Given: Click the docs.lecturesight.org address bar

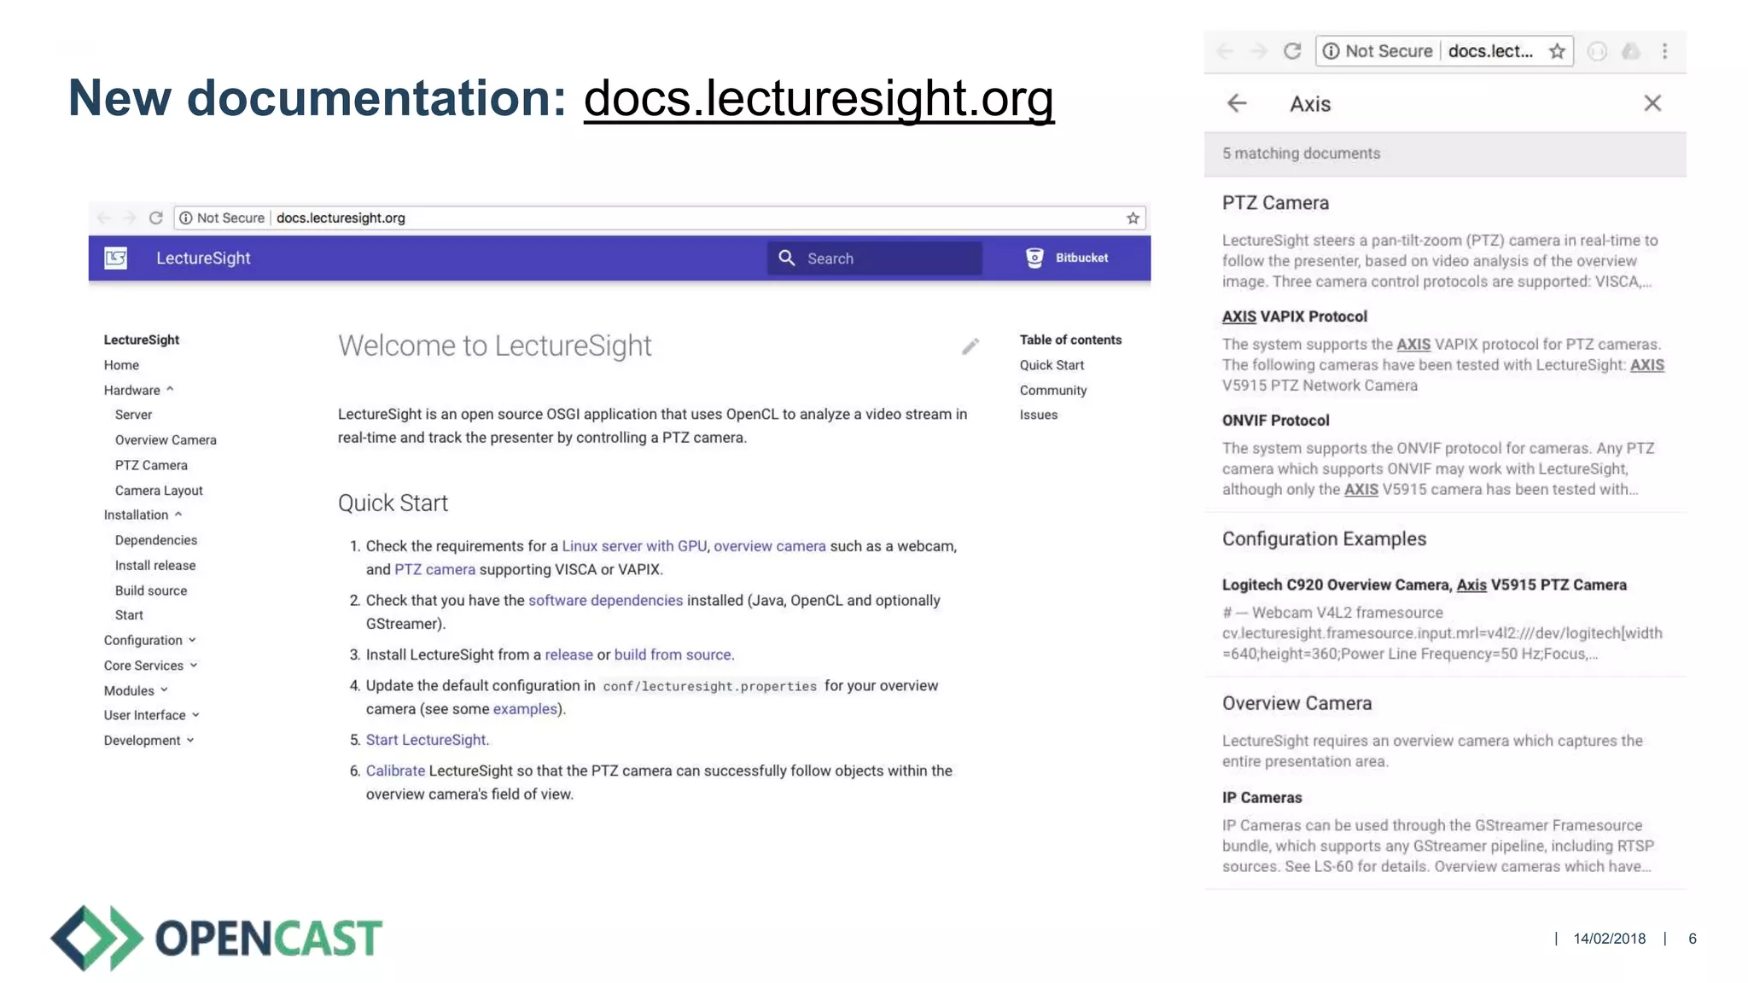Looking at the screenshot, I should (x=660, y=218).
